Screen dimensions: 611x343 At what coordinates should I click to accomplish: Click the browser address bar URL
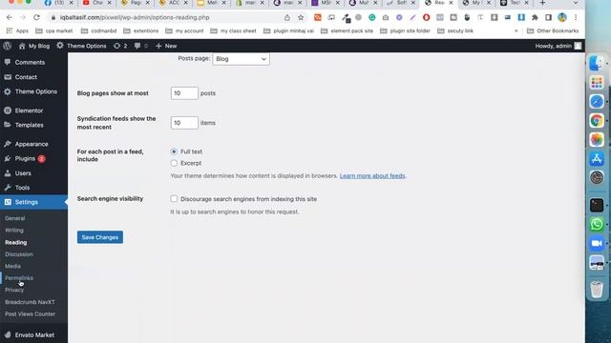click(135, 17)
